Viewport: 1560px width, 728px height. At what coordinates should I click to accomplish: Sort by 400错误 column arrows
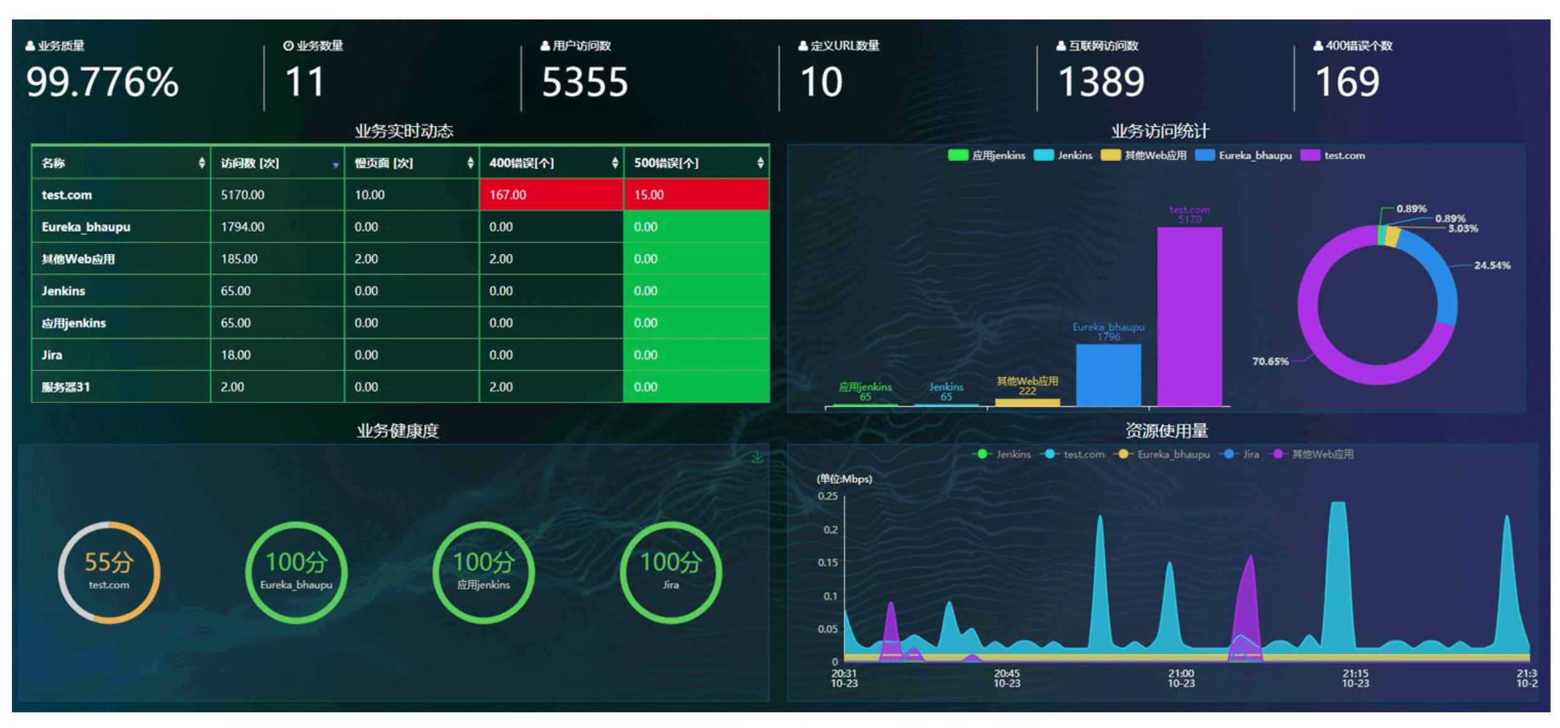tap(615, 163)
